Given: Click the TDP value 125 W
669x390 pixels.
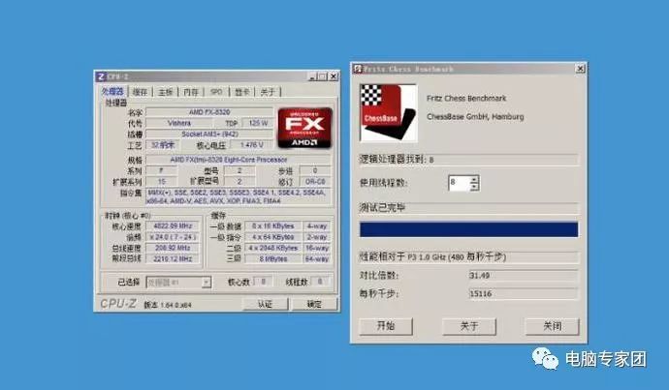Looking at the screenshot, I should (x=258, y=123).
